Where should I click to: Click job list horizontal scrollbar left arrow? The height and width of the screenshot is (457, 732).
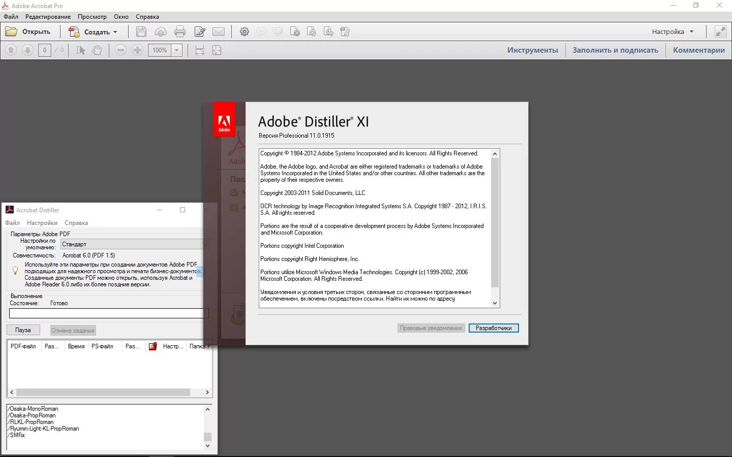point(12,392)
